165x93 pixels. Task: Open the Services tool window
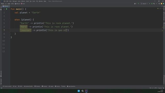point(57,86)
